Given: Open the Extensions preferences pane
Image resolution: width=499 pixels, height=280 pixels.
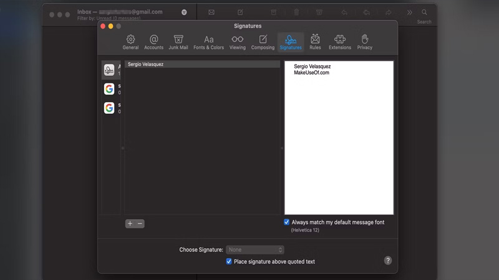Looking at the screenshot, I should coord(340,42).
